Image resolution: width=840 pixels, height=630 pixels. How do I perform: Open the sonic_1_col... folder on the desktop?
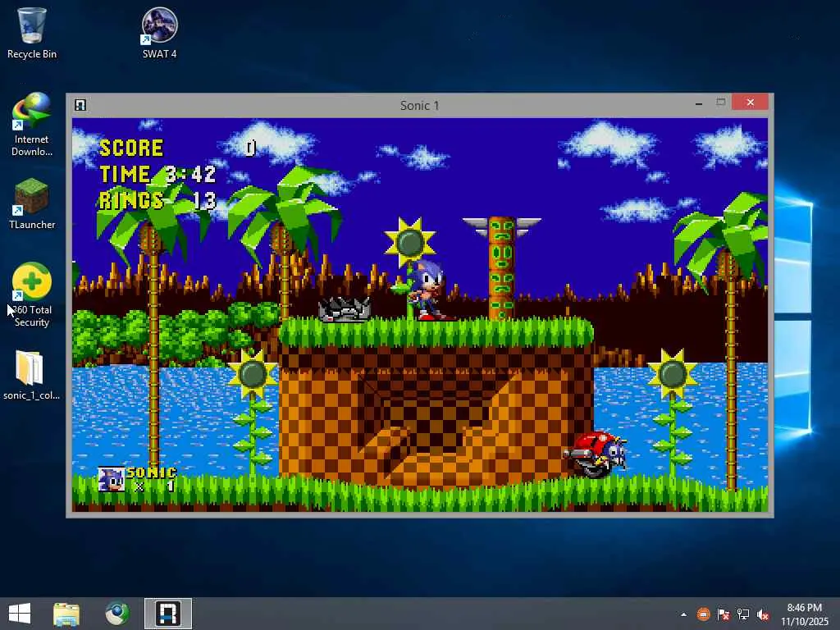[32, 375]
